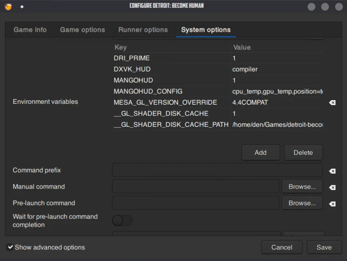347x261 pixels.
Task: Cancel the configuration dialog
Action: pyautogui.click(x=282, y=247)
